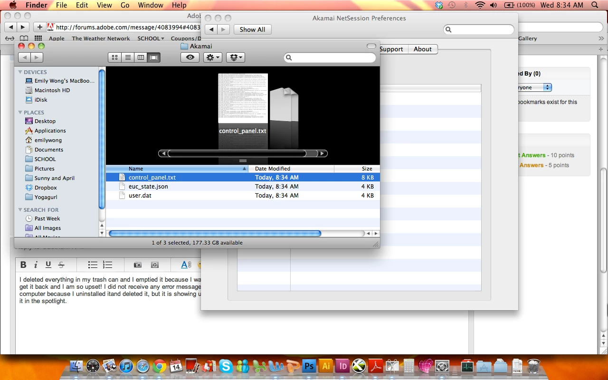Image resolution: width=608 pixels, height=380 pixels.
Task: Switch Finder to icon view
Action: 114,57
